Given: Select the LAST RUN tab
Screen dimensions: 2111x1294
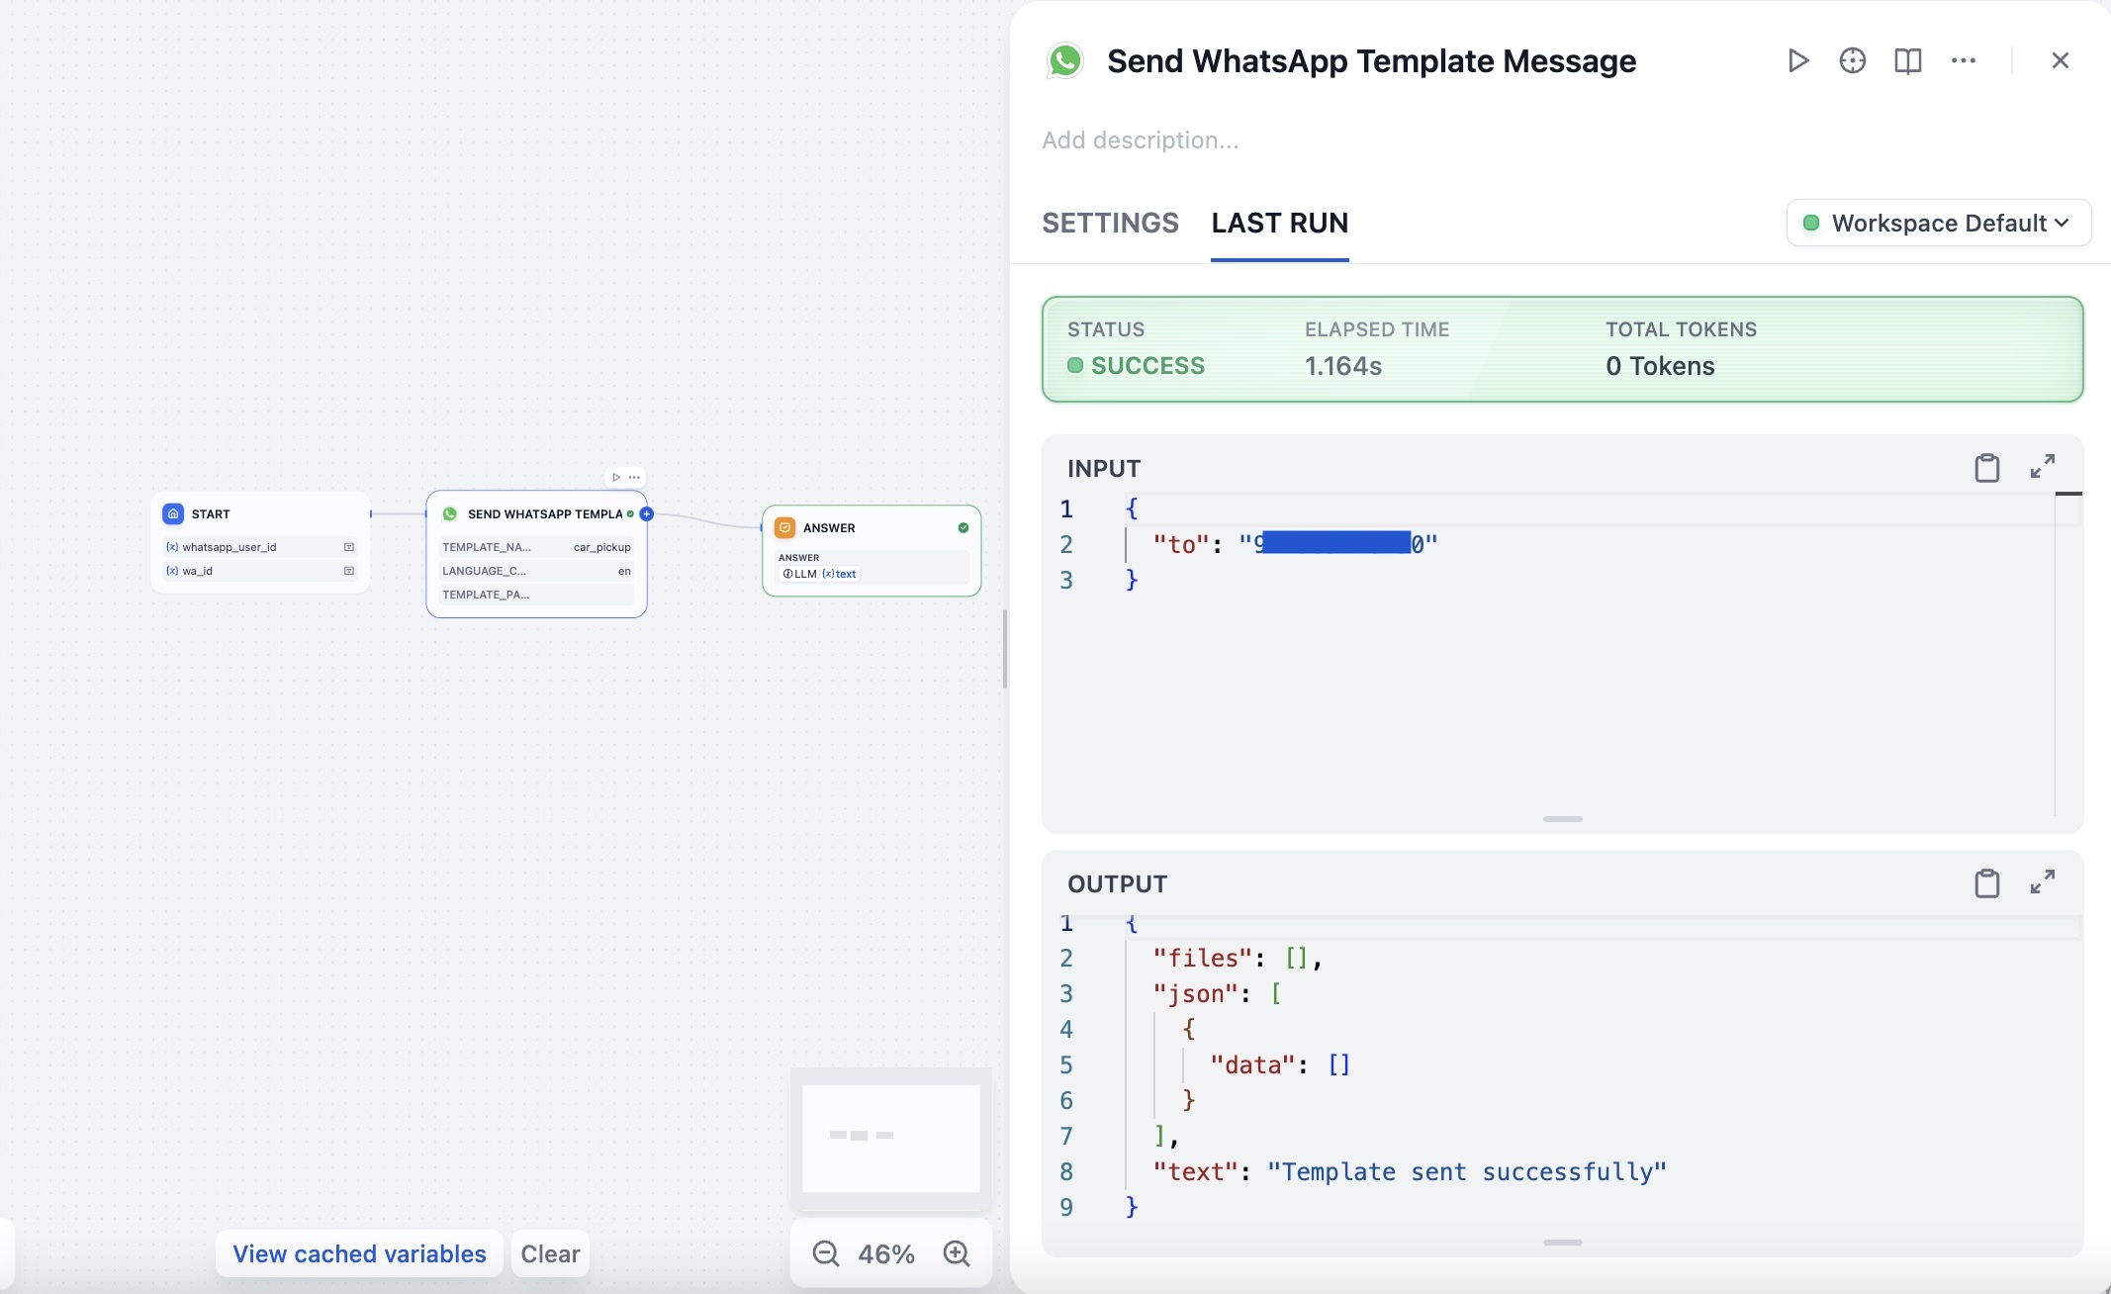Looking at the screenshot, I should point(1279,223).
